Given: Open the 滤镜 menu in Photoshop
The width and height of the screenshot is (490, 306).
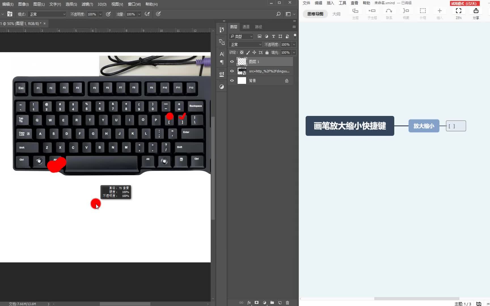Looking at the screenshot, I should pyautogui.click(x=87, y=4).
